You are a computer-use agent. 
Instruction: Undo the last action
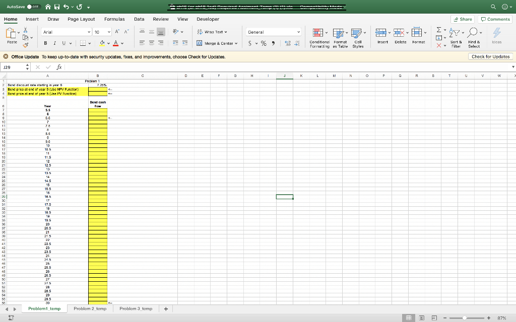tap(66, 7)
